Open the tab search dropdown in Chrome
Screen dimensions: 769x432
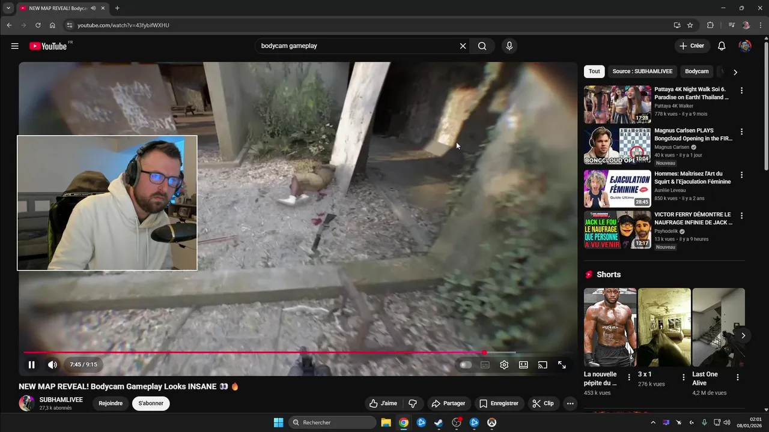pyautogui.click(x=8, y=8)
